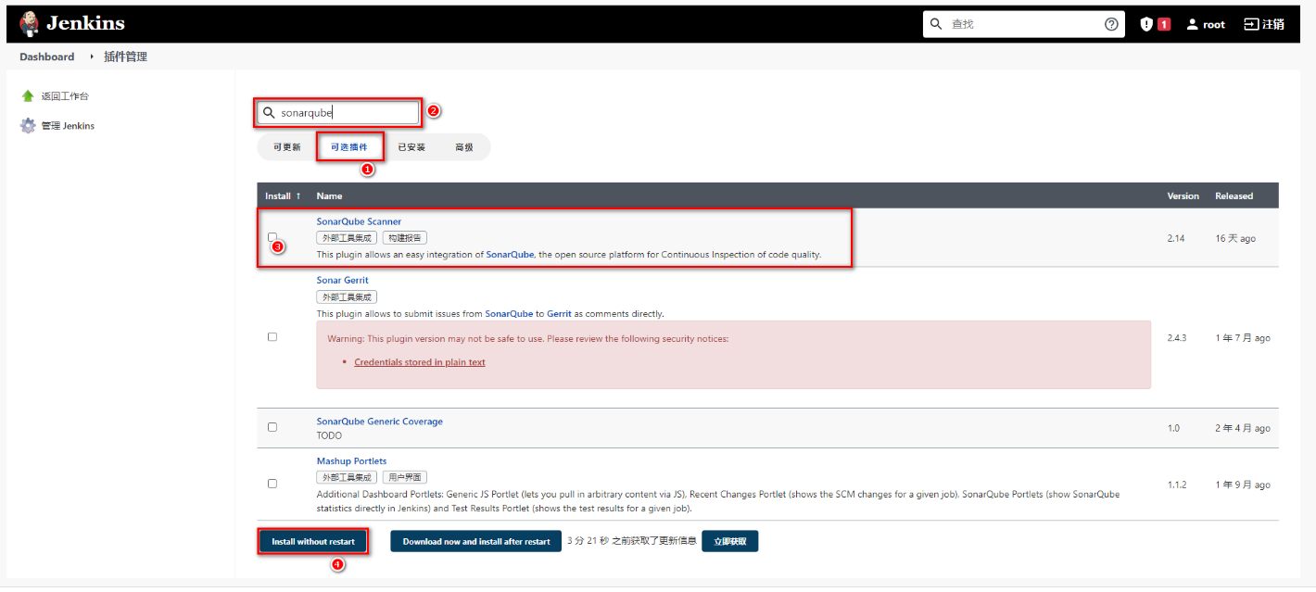
Task: Click the root user profile icon
Action: click(x=1192, y=25)
